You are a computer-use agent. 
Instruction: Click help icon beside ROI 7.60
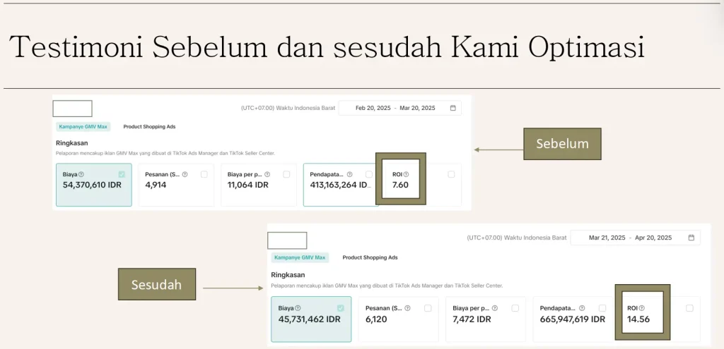pyautogui.click(x=406, y=174)
